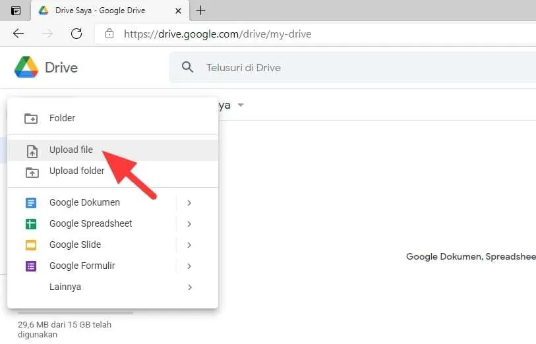The image size is (536, 344).
Task: Click the blue Google Dokumen icon
Action: point(31,202)
